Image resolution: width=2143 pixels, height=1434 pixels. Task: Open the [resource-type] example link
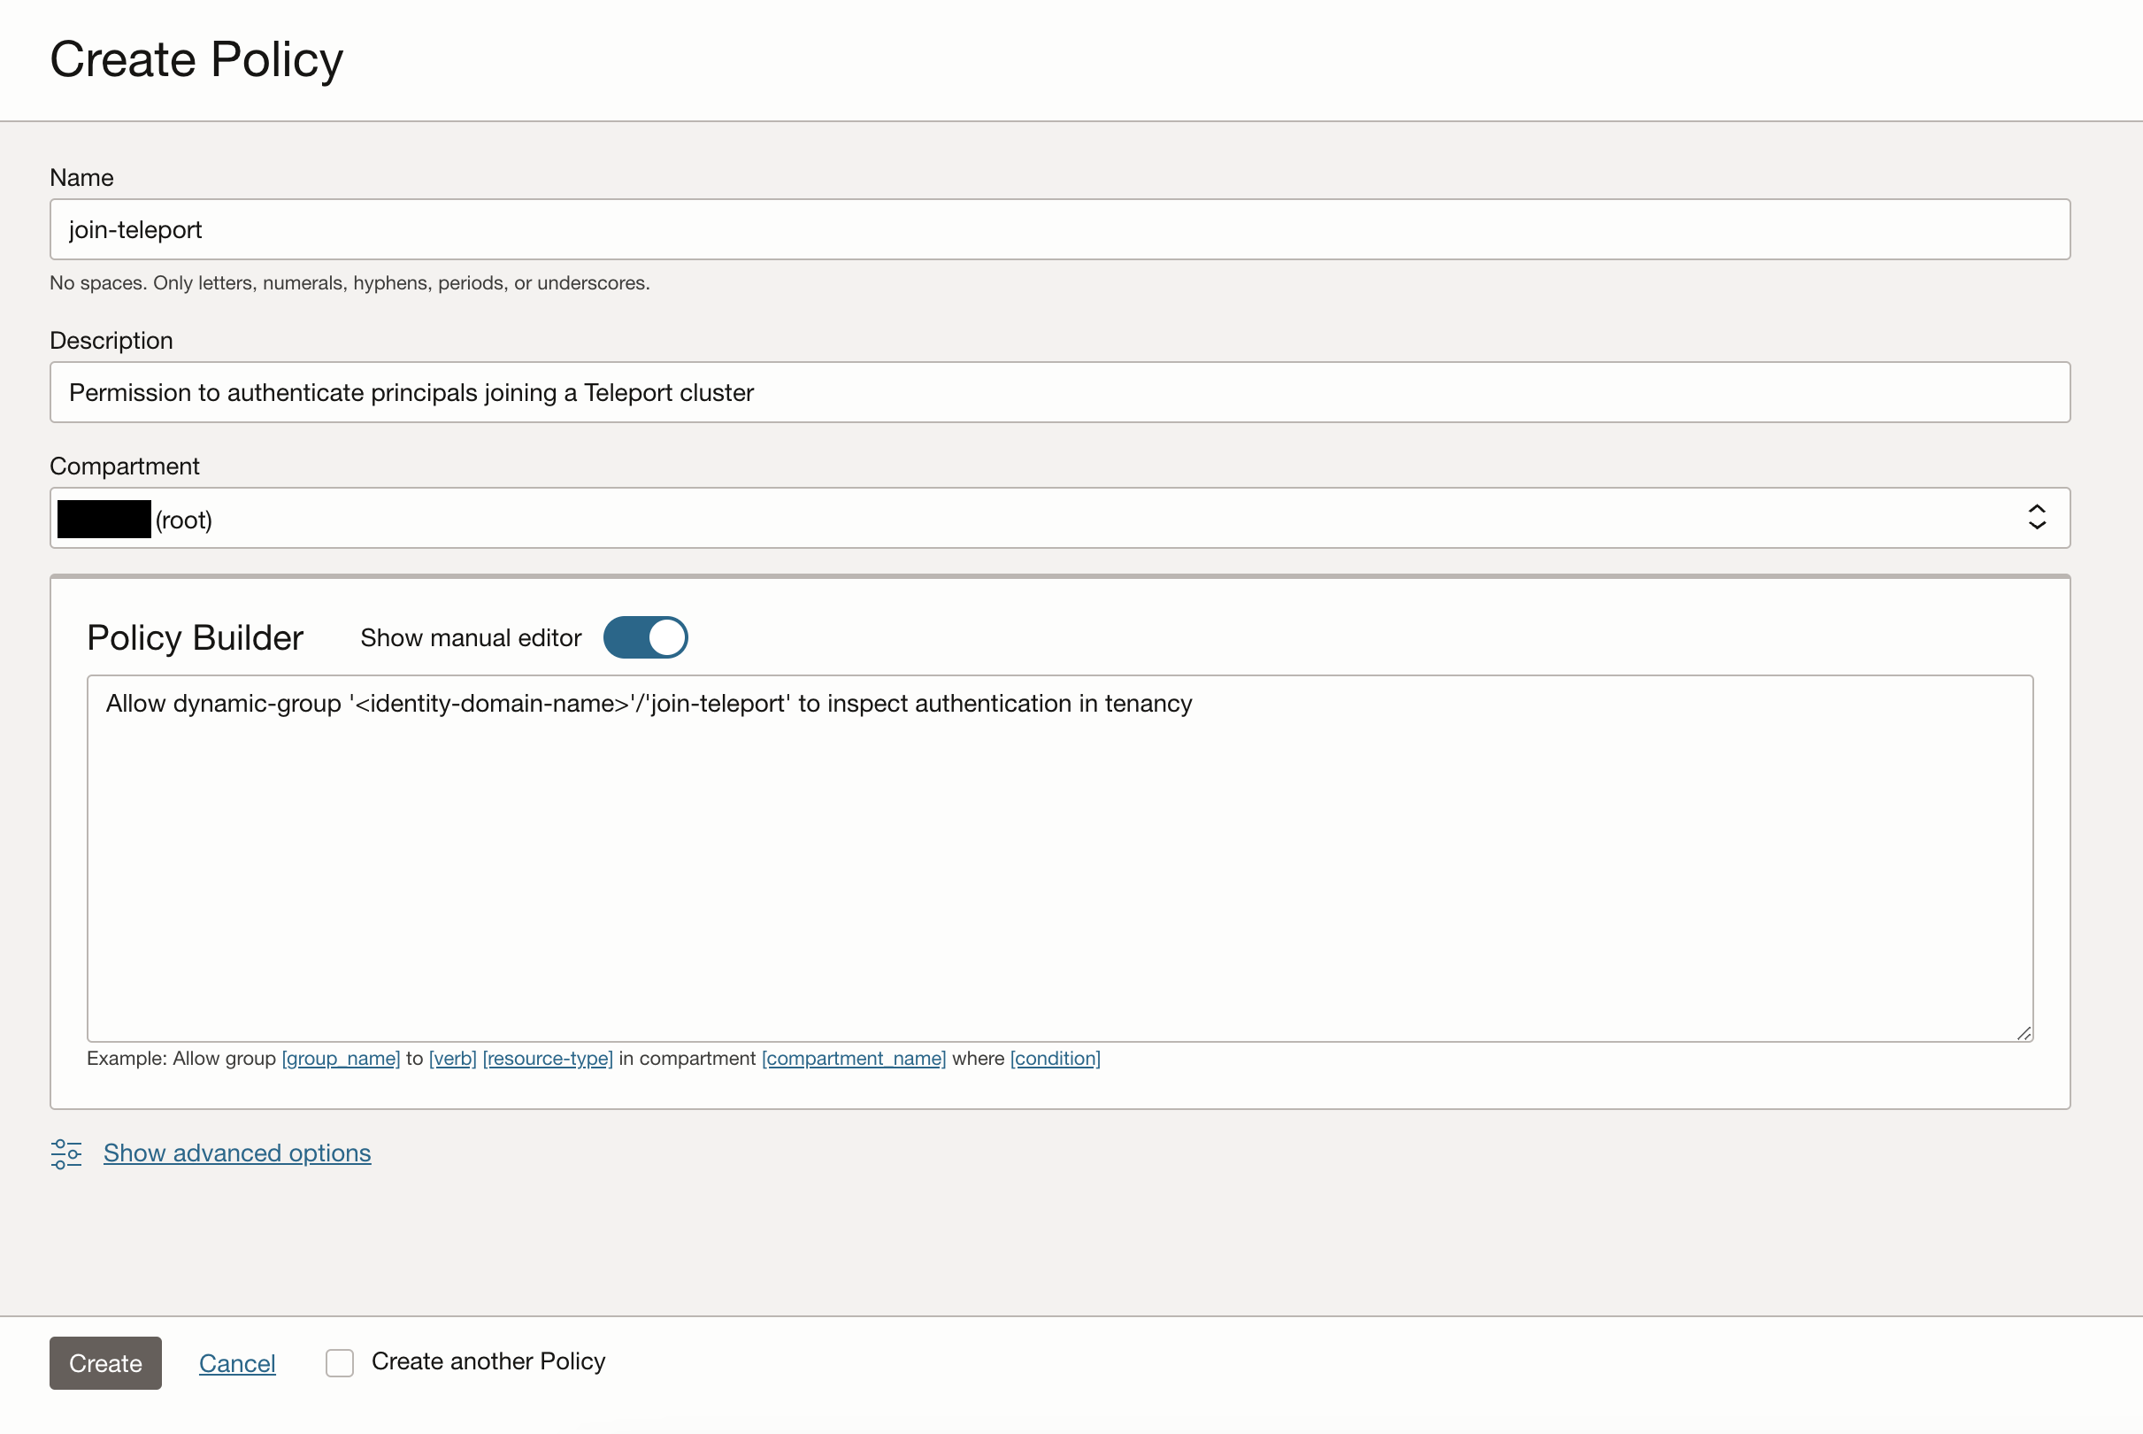pos(548,1058)
